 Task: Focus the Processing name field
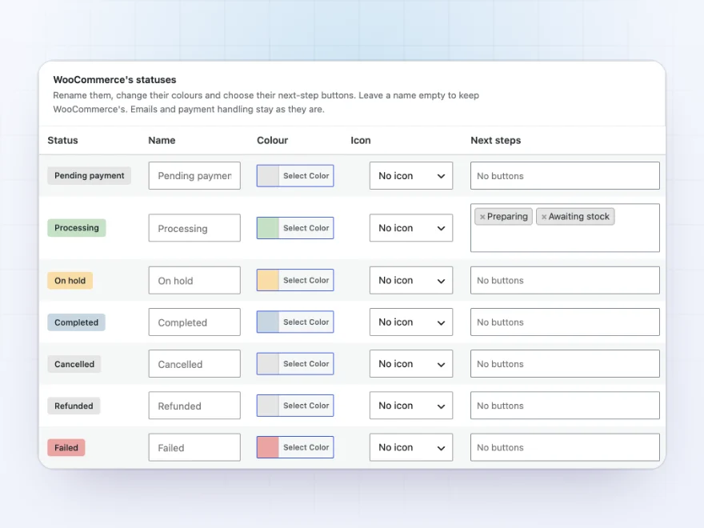(x=194, y=228)
